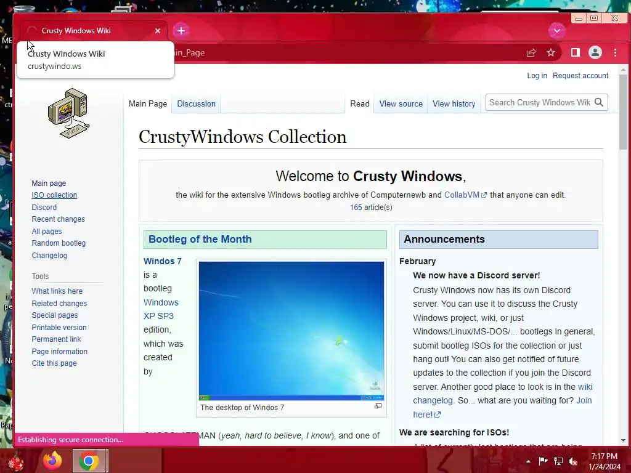This screenshot has width=631, height=473.
Task: Open Firefox from the taskbar
Action: 53,461
